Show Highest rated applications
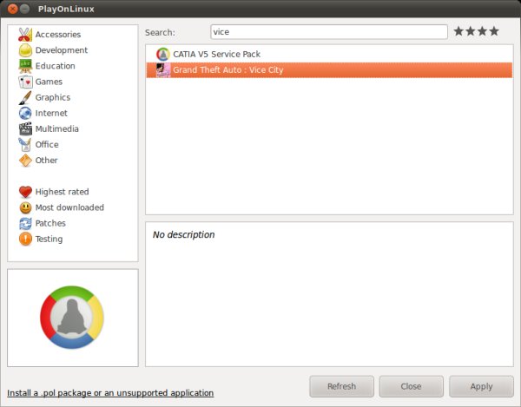521x407 pixels. [x=62, y=192]
